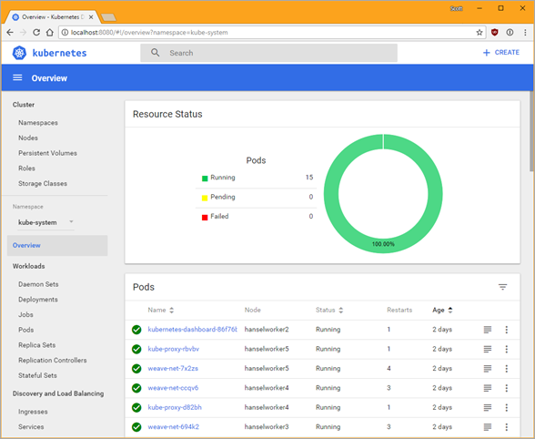Screen dimensions: 535x439
Task: Open Storage Classes in sidebar
Action: (x=43, y=183)
